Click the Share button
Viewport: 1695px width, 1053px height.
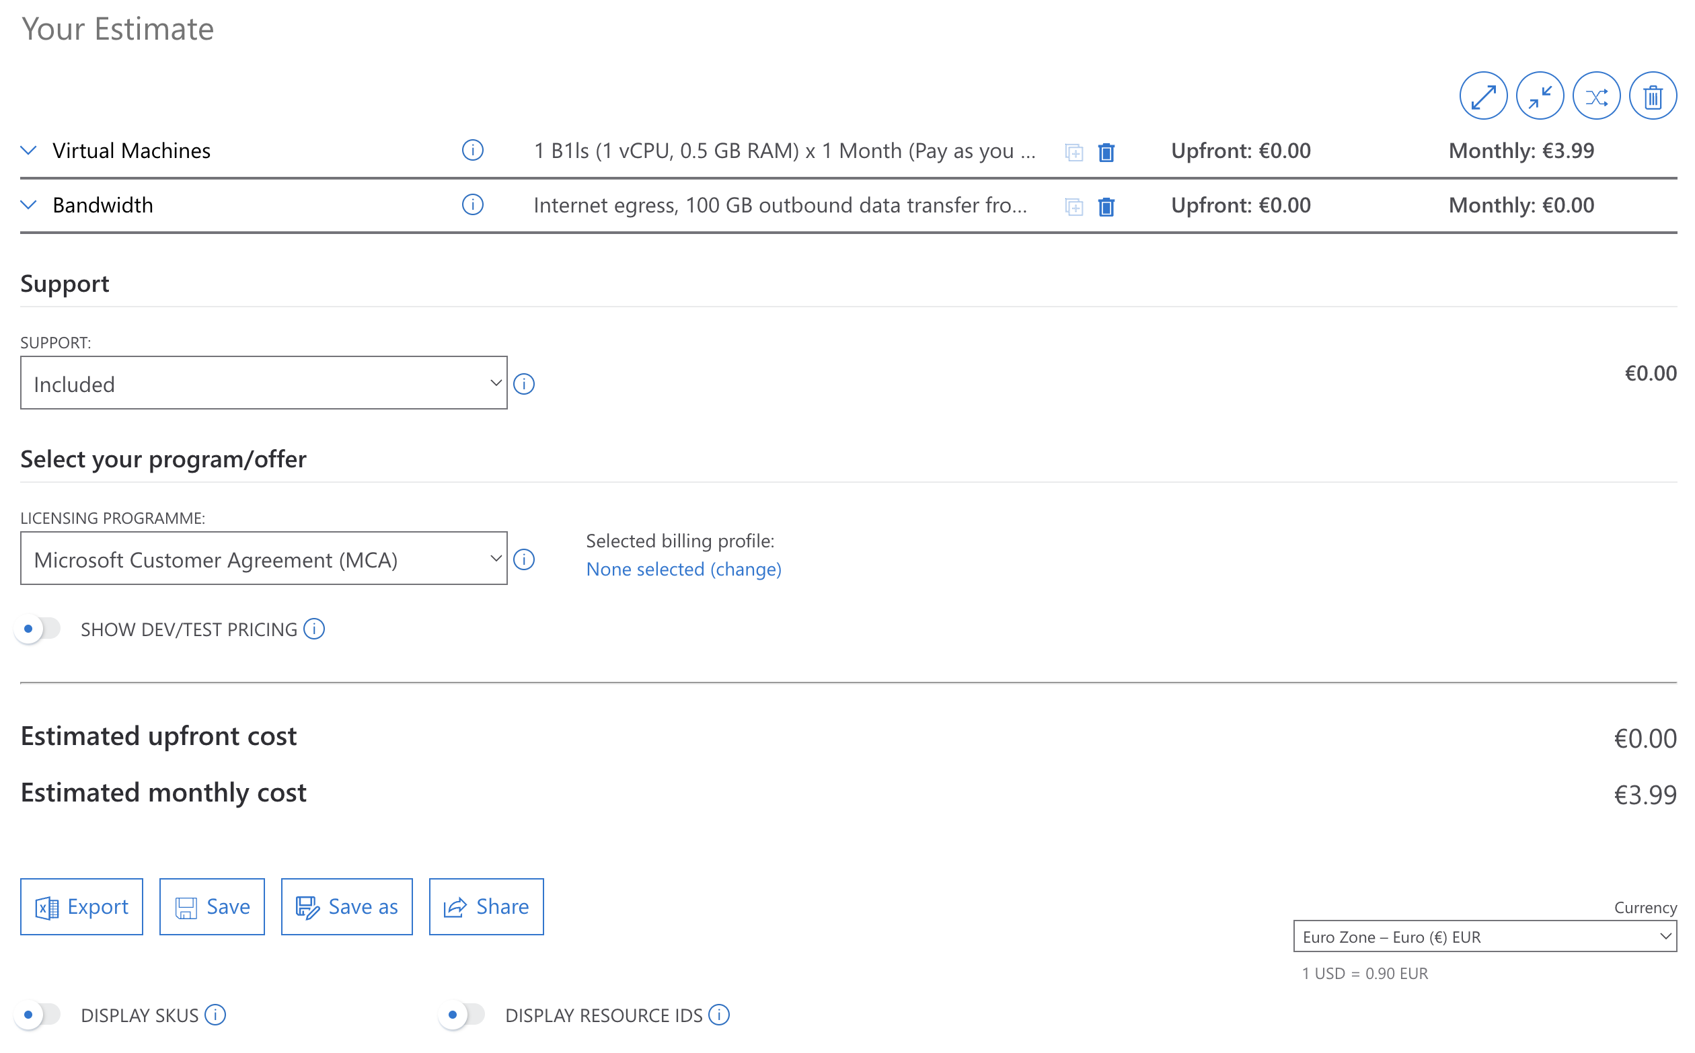486,906
